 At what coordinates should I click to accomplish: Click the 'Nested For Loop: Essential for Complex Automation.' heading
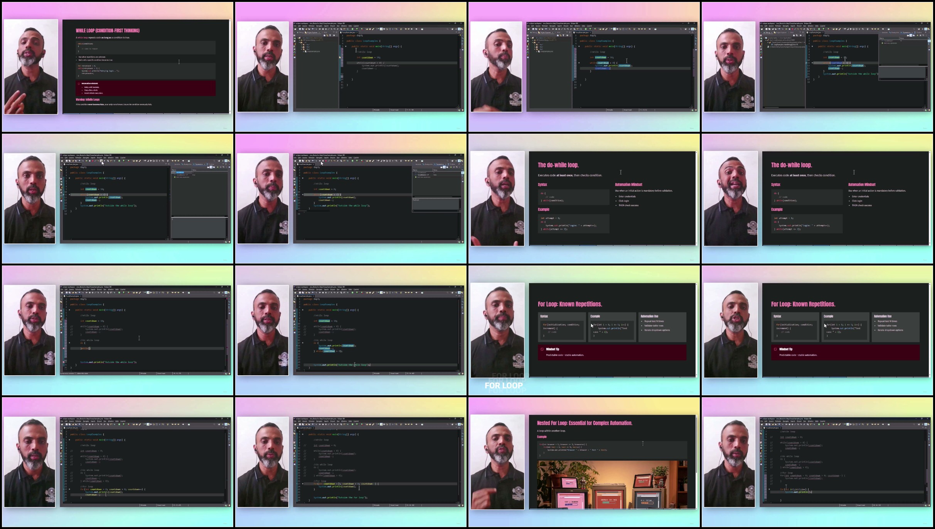[x=585, y=423]
